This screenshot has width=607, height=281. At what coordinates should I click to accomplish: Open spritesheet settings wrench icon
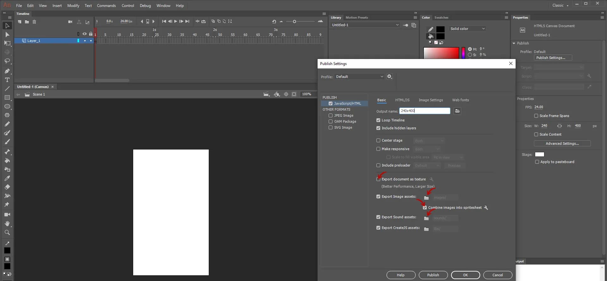[x=486, y=208]
